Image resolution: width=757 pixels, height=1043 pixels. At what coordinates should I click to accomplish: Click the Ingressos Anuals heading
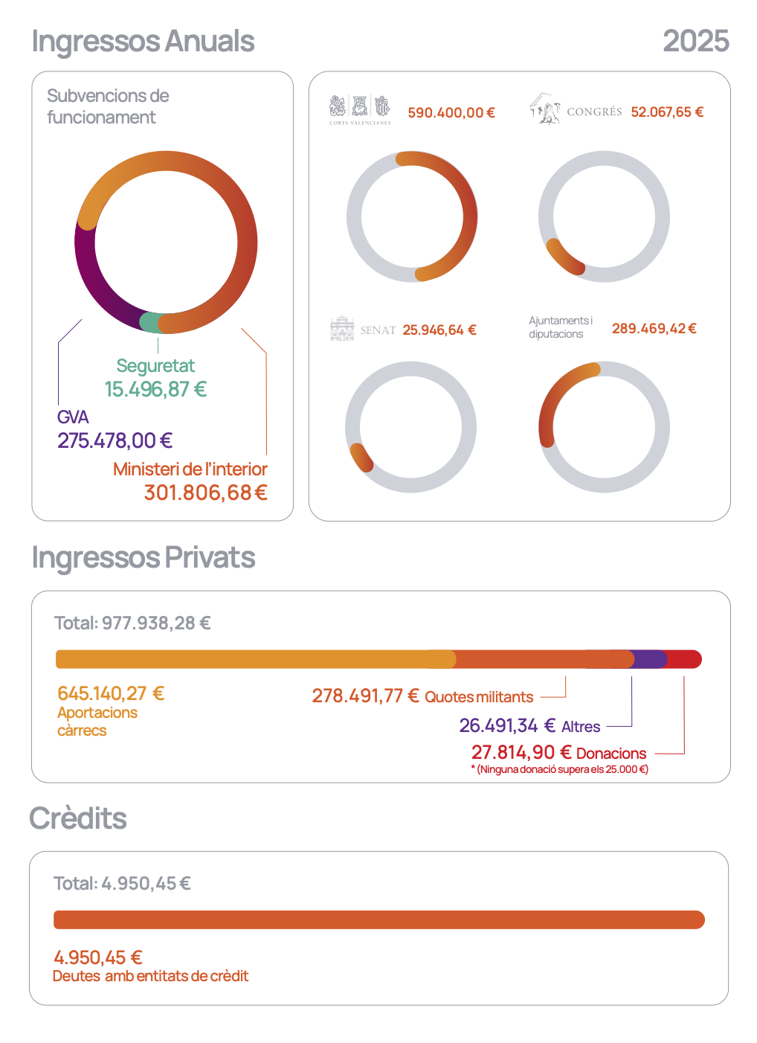(143, 42)
